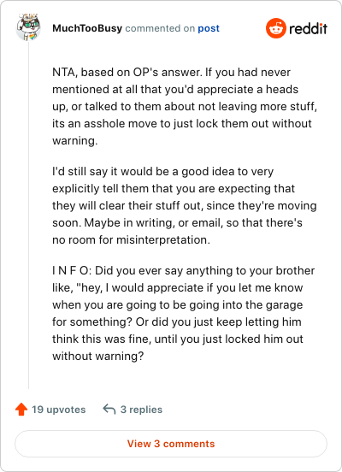Click the paragraph beginning "I'd still say"

click(185, 205)
